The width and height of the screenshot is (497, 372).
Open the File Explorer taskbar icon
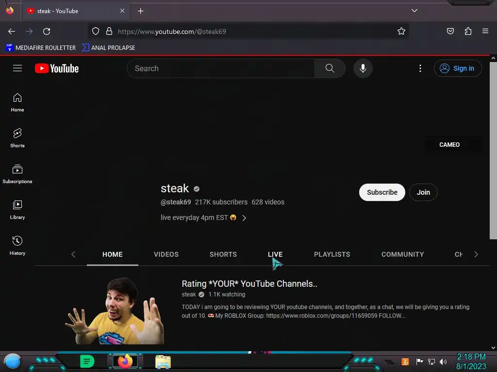click(163, 361)
